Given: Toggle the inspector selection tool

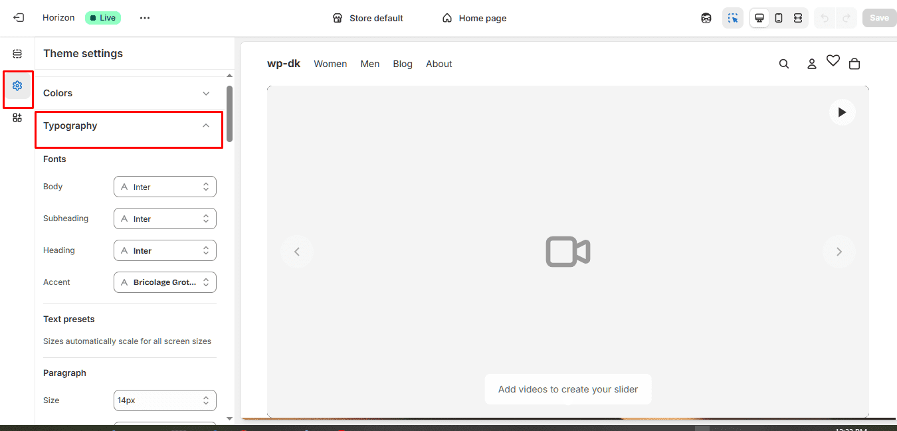Looking at the screenshot, I should click(733, 18).
